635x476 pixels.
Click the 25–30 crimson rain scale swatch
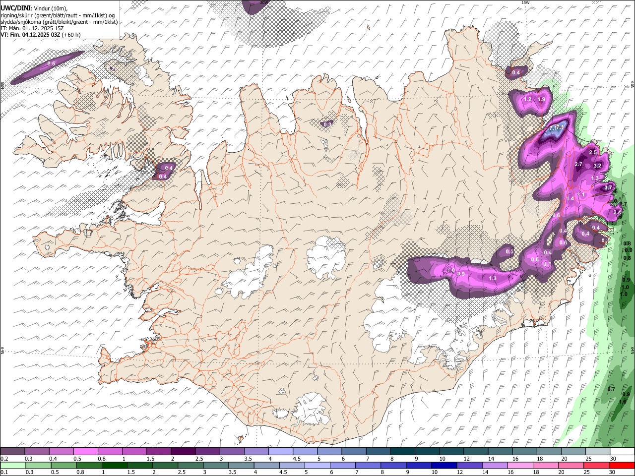[x=596, y=465]
